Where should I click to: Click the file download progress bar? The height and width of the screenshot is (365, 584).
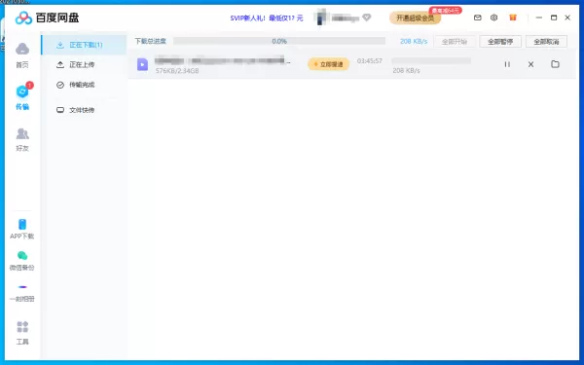431,60
